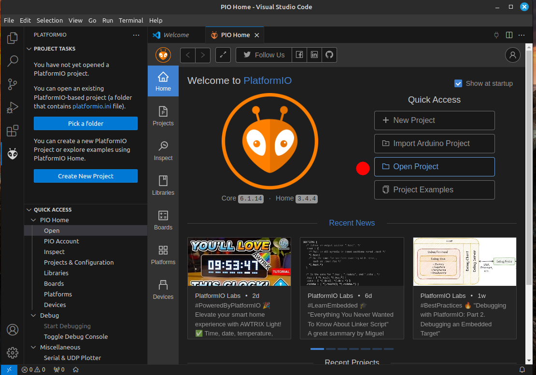536x375 pixels.
Task: Click PlatformIO Home icon in status bar
Action: click(76, 370)
